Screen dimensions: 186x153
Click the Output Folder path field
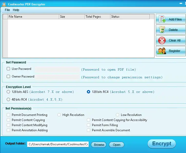pos(58,144)
